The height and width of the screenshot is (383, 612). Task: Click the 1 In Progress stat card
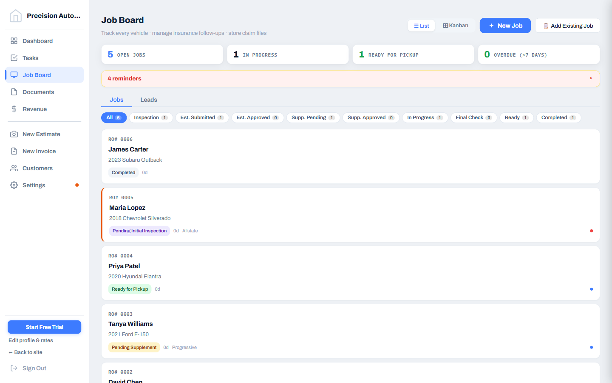[x=288, y=54]
